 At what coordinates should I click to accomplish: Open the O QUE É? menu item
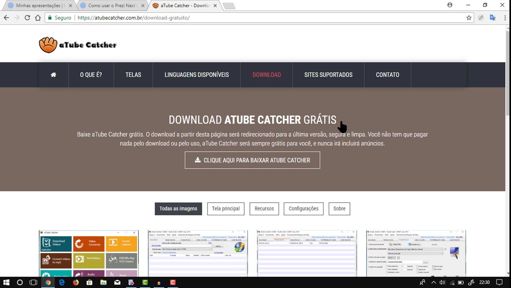click(91, 75)
